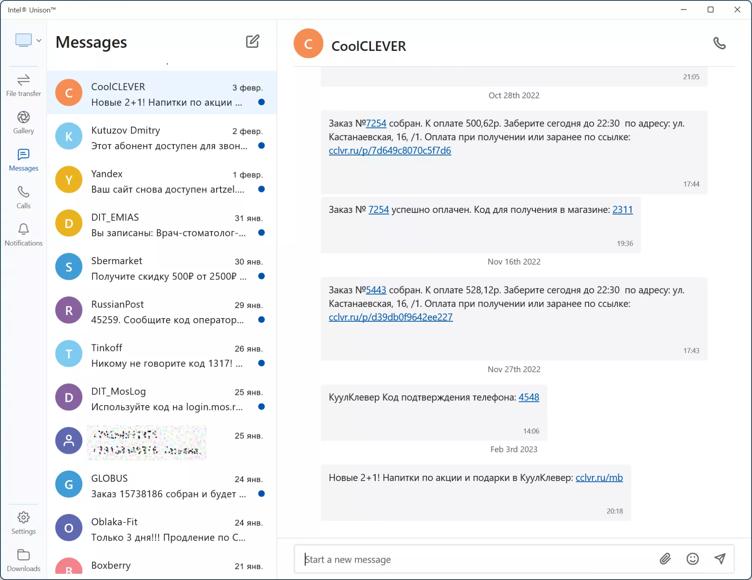Switch to the Messages section

tap(23, 160)
